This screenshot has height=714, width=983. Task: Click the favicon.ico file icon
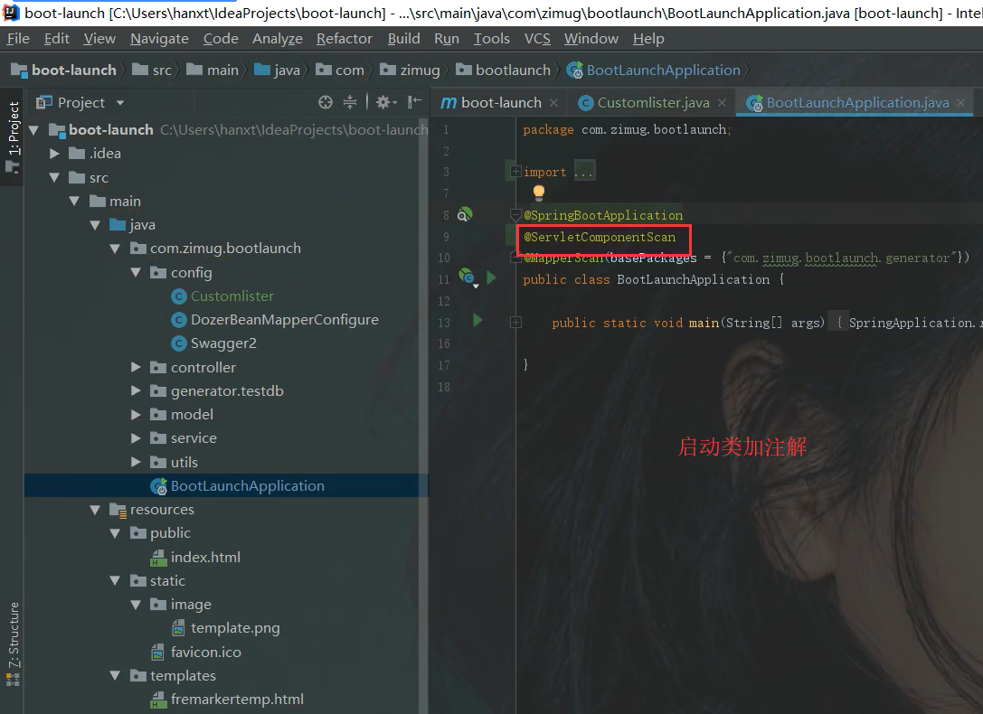(x=158, y=652)
